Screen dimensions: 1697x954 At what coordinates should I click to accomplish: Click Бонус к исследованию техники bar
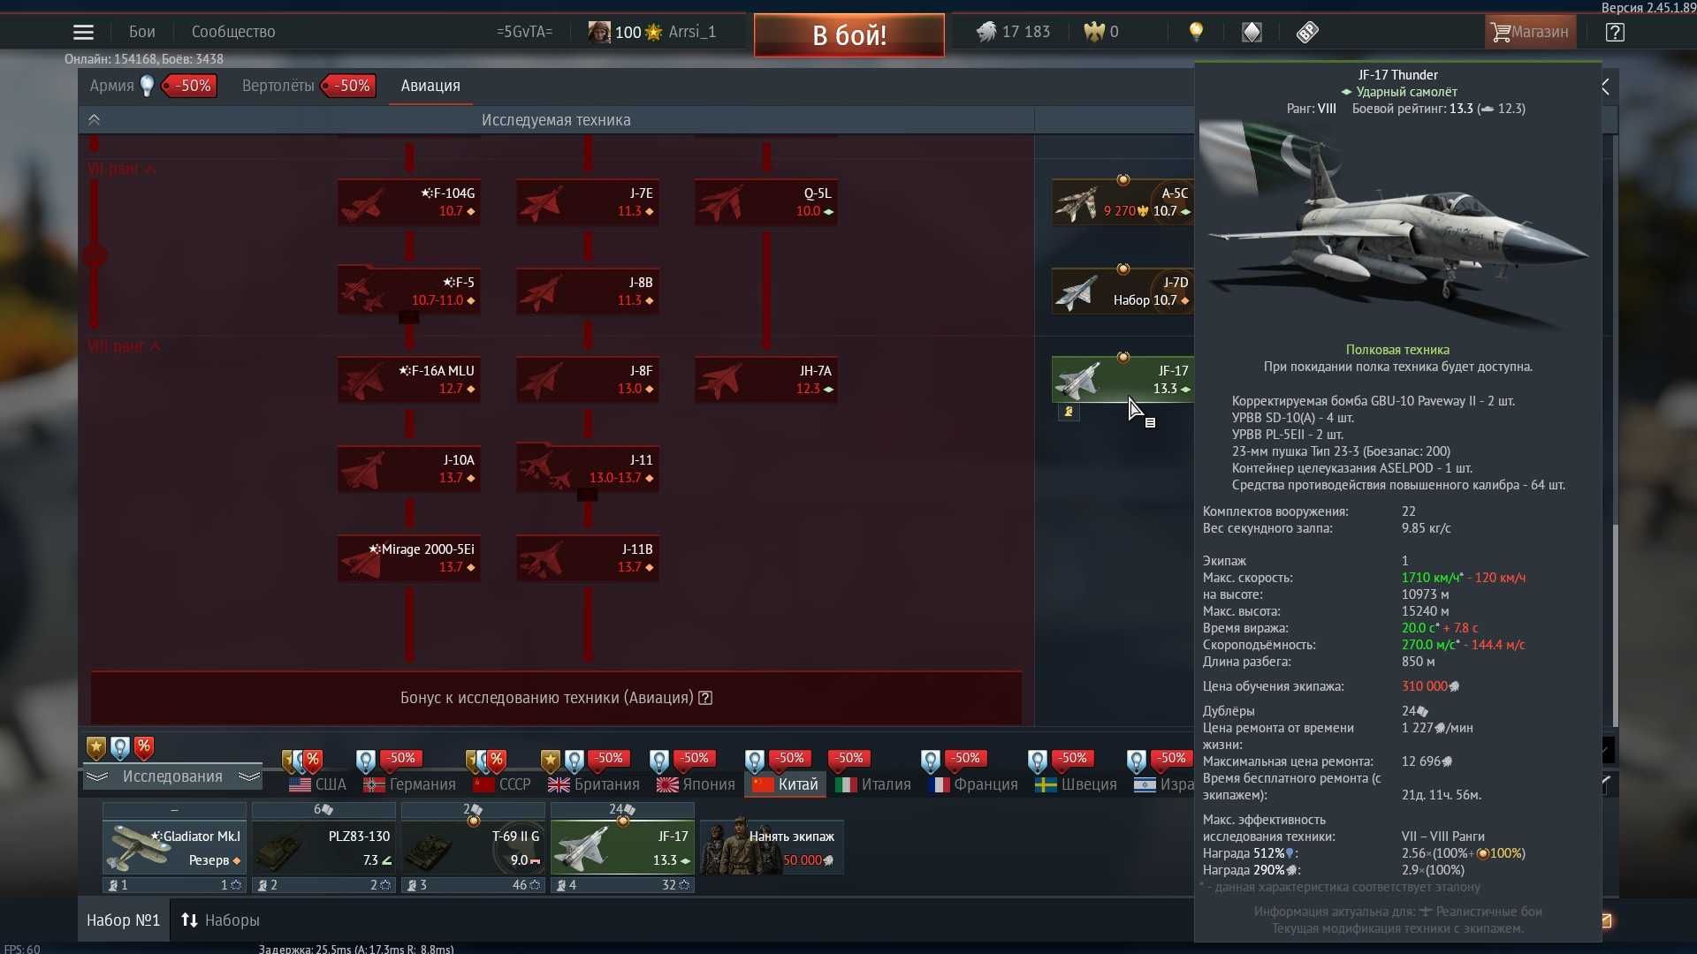(556, 698)
